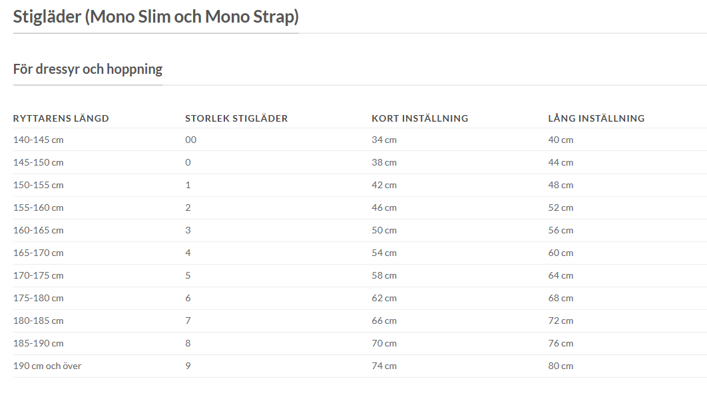Click the Stigläder (Mono Slim och Mono Strap) heading

click(156, 16)
